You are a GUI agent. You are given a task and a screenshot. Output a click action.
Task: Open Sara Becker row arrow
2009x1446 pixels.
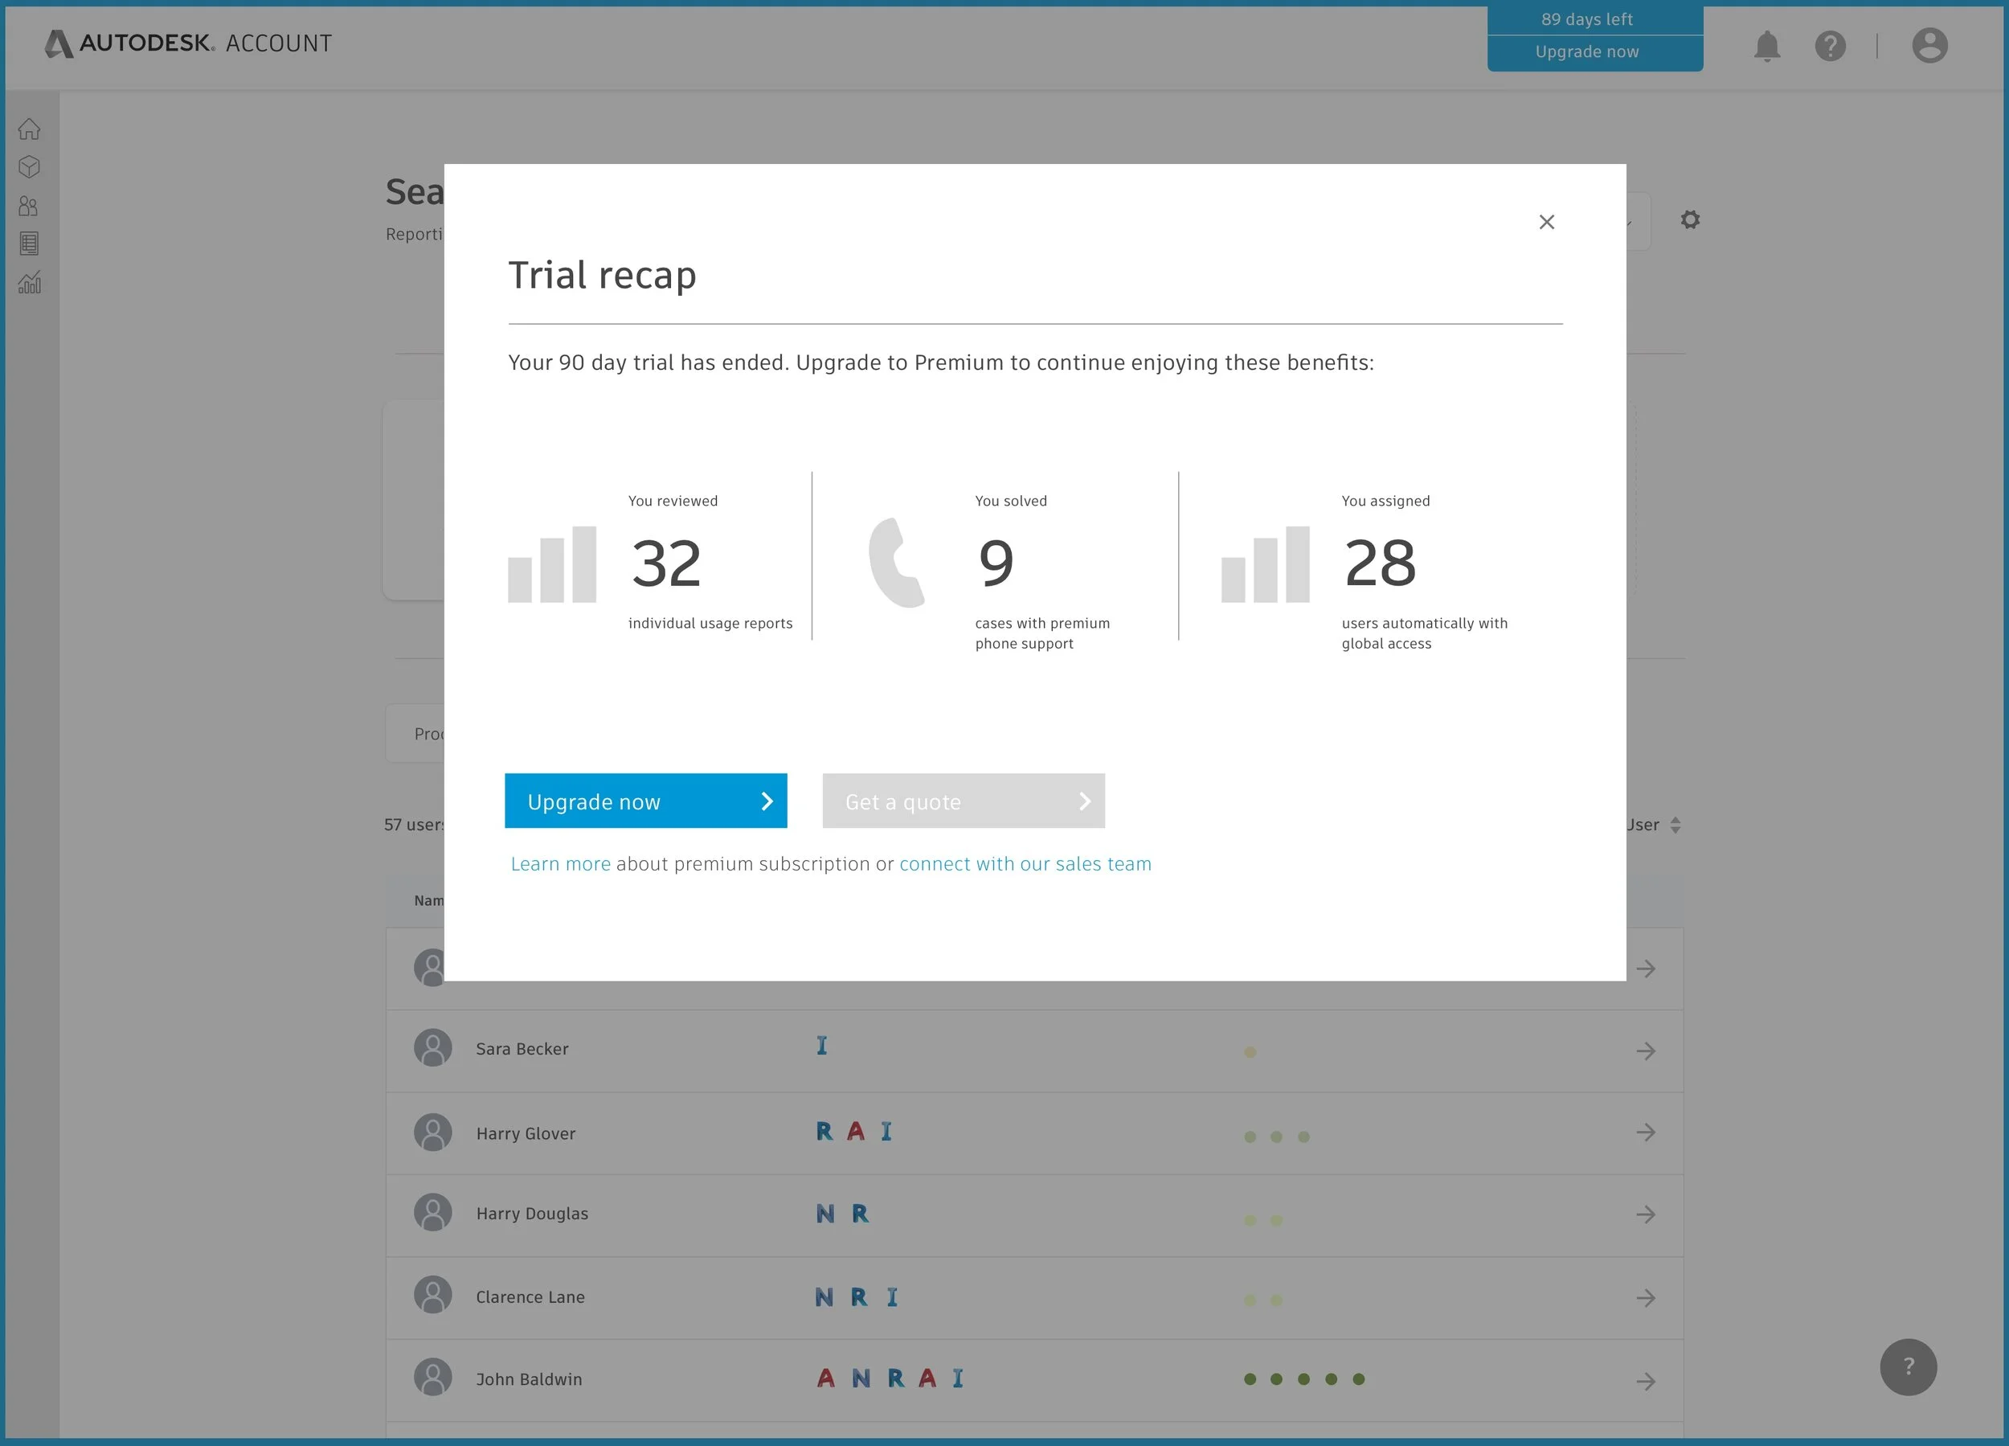click(x=1645, y=1051)
